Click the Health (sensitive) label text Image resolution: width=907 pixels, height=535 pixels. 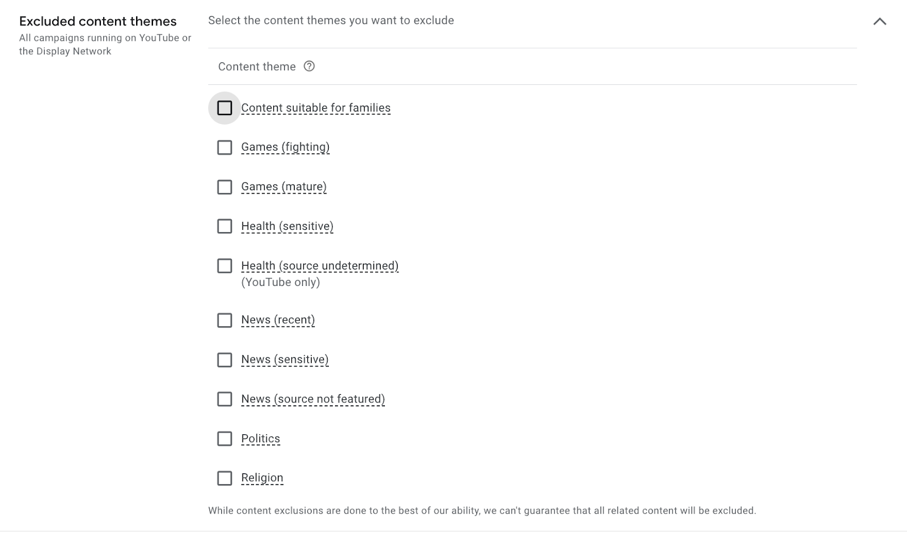(287, 226)
